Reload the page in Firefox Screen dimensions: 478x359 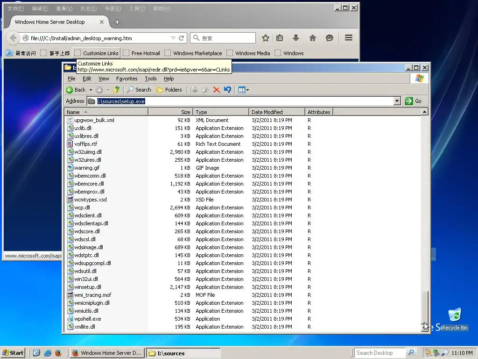182,38
